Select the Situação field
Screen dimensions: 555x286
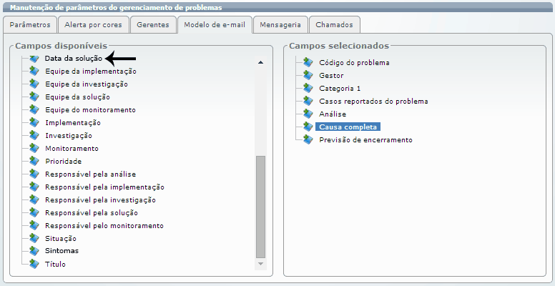[60, 238]
